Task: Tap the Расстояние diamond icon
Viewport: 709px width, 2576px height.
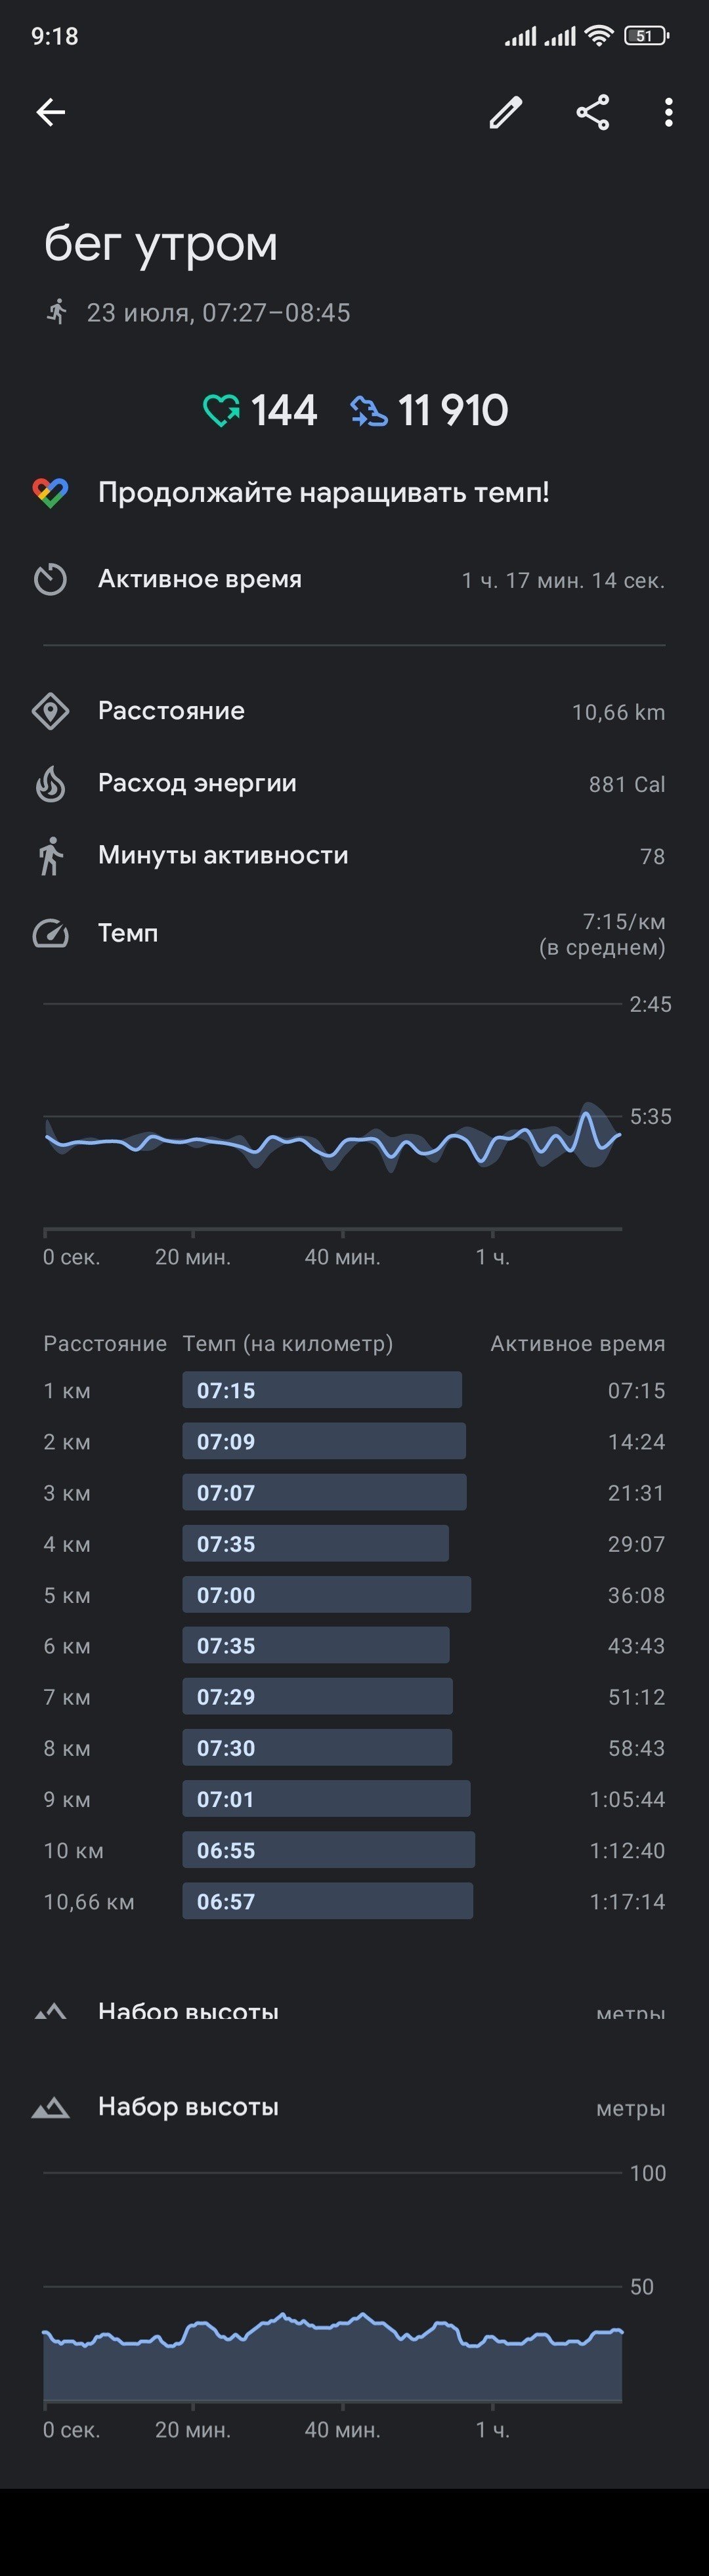Action: point(51,711)
